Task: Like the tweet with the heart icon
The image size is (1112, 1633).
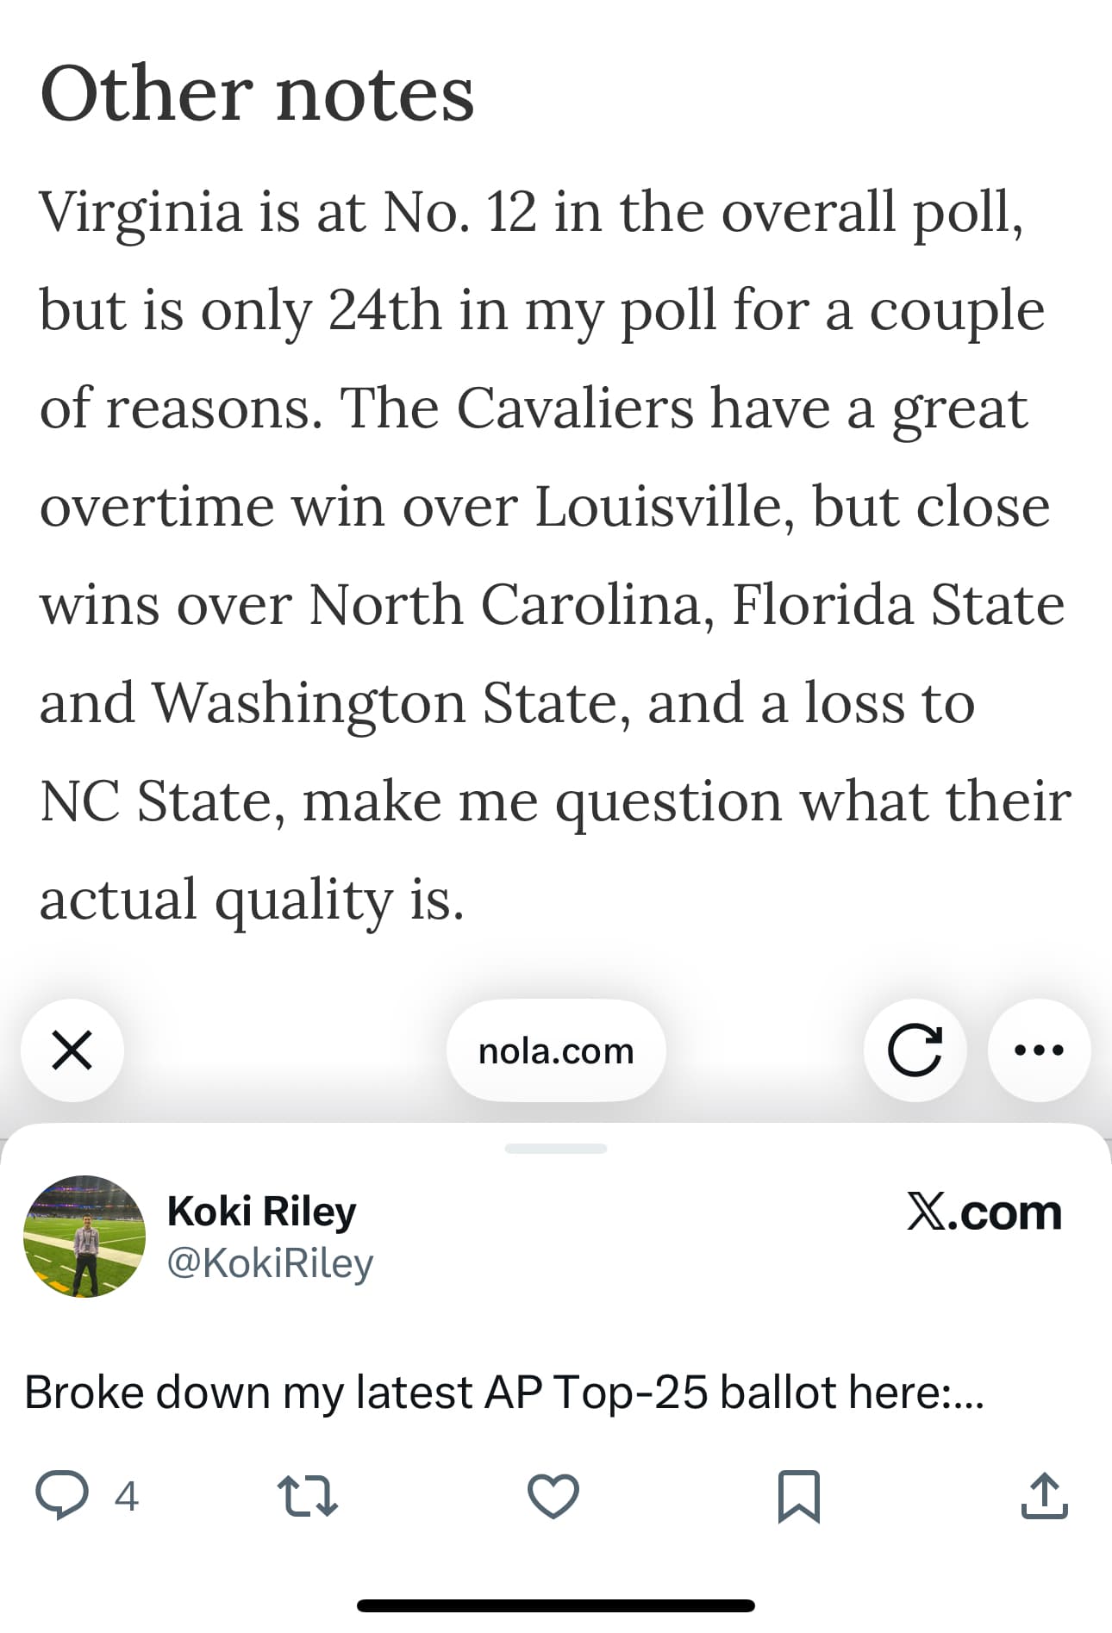Action: (553, 1495)
